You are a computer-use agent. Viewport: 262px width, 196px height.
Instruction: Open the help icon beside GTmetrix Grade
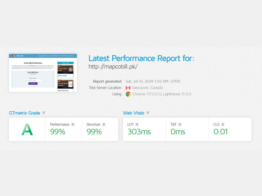pos(43,113)
